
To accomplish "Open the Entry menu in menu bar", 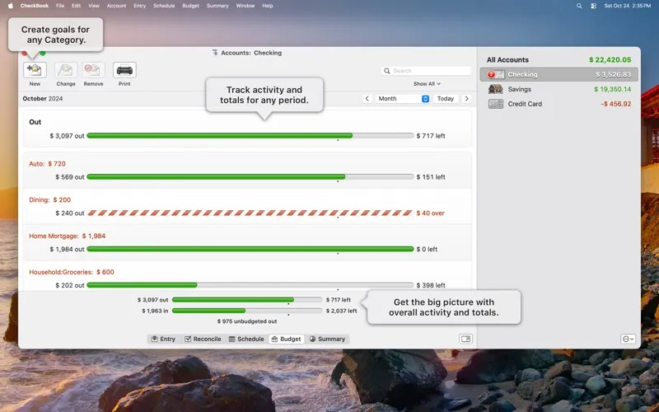I will 139,6.
